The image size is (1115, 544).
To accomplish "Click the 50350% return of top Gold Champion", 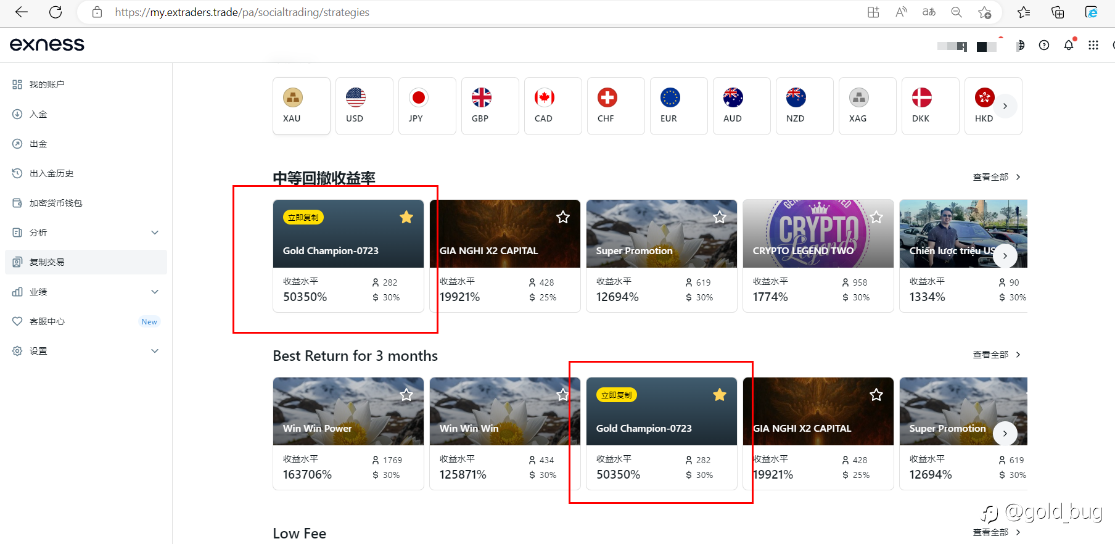I will pyautogui.click(x=305, y=297).
